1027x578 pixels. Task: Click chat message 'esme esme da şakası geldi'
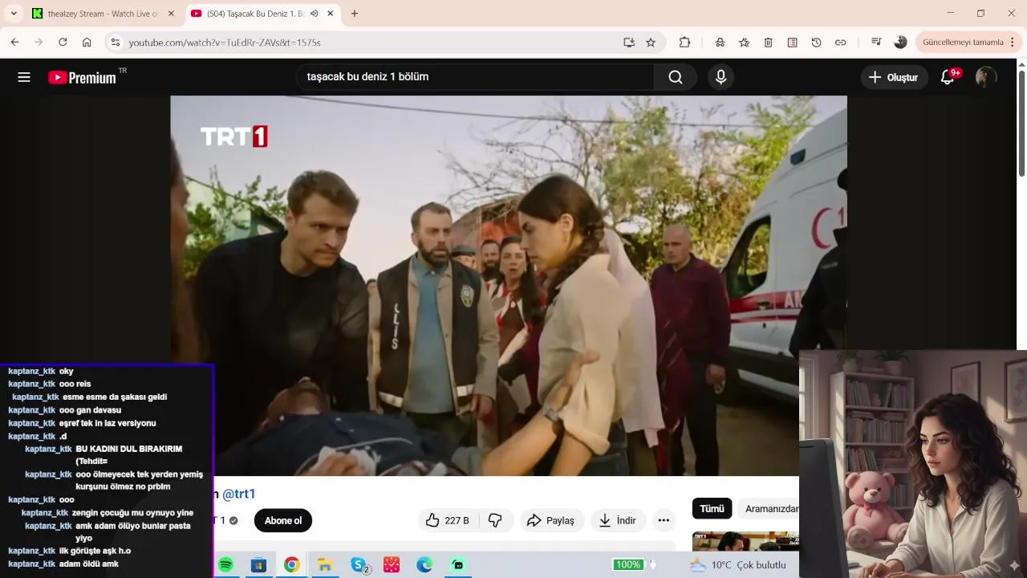click(x=115, y=397)
